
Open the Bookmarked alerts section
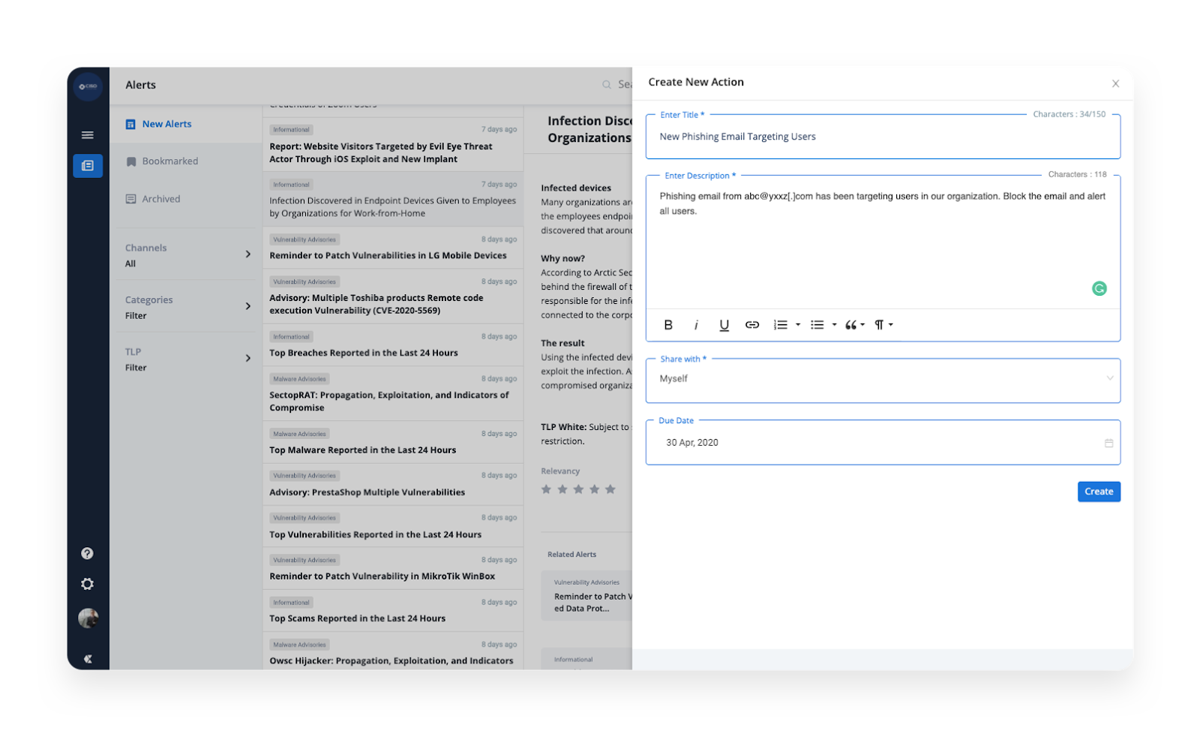coord(185,161)
